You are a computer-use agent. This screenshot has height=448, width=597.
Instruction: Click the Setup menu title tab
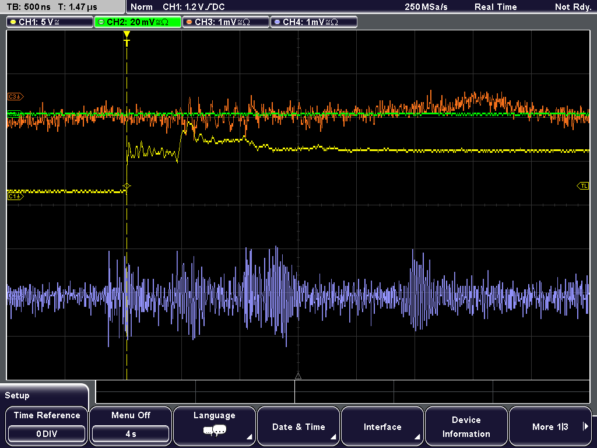tap(44, 395)
